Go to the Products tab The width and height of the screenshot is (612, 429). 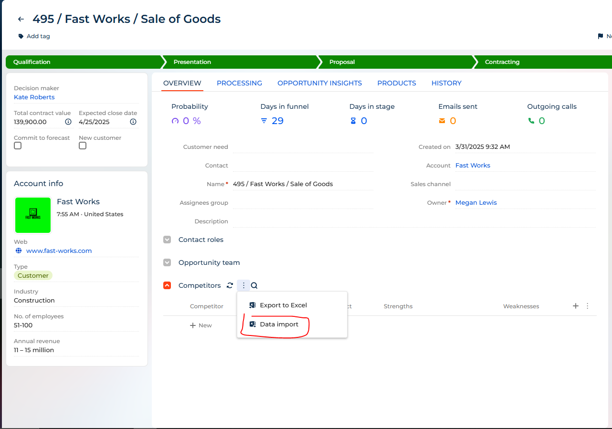(397, 83)
